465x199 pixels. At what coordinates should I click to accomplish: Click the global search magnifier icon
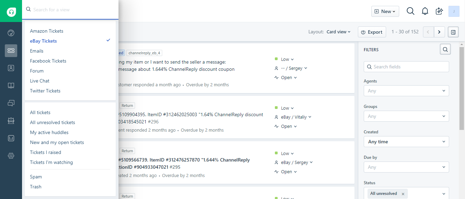pyautogui.click(x=411, y=11)
